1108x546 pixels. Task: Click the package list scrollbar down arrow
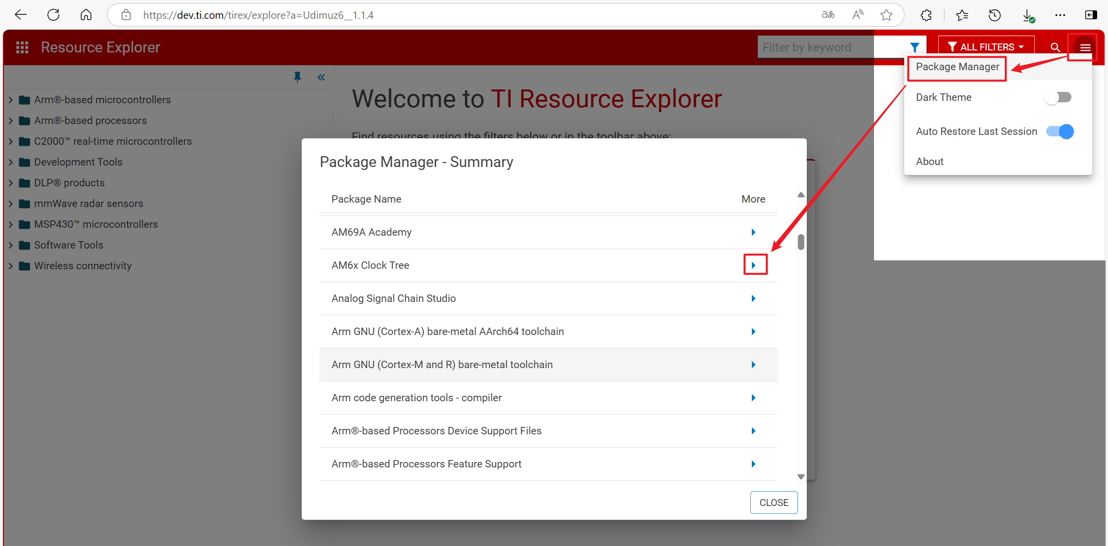point(801,477)
